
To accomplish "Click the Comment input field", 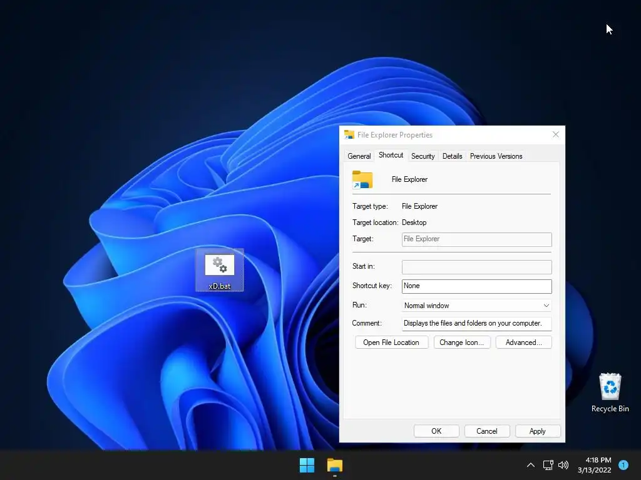I will coord(476,323).
